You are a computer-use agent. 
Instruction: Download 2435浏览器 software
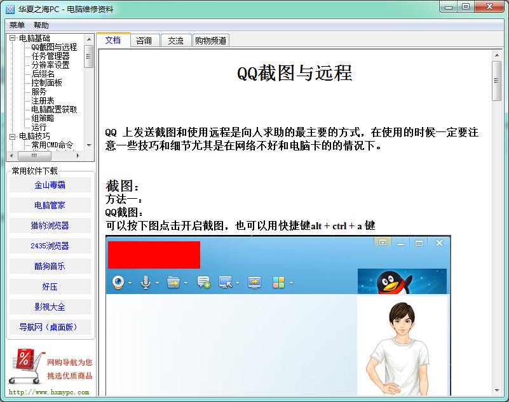(x=50, y=246)
